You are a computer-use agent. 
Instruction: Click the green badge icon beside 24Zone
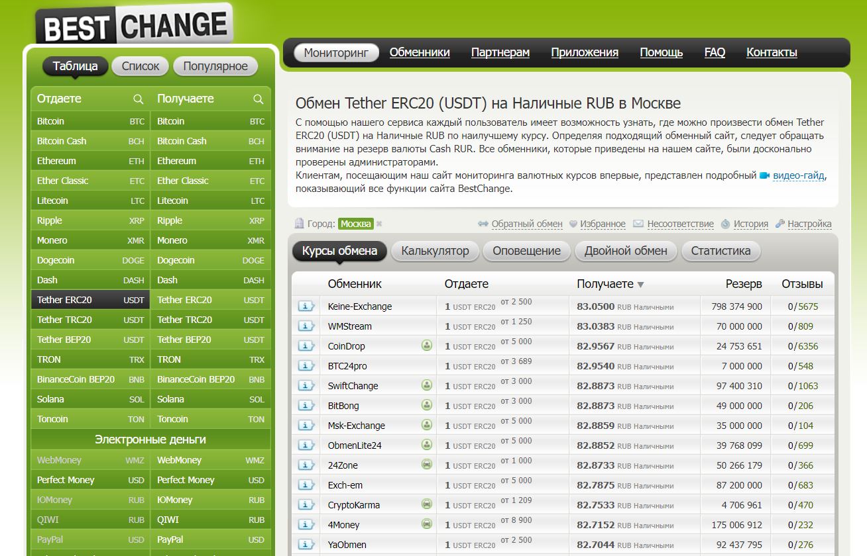point(427,465)
